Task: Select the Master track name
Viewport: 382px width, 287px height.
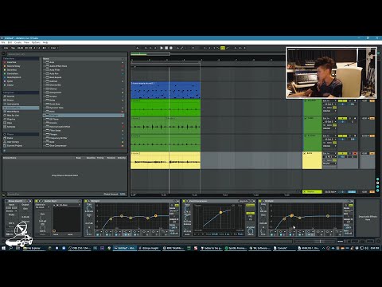Action: tap(313, 191)
